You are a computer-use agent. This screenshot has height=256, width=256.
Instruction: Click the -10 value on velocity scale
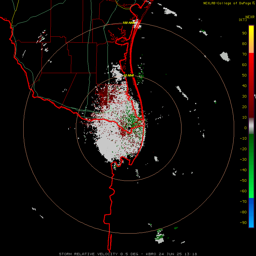pos(243,139)
